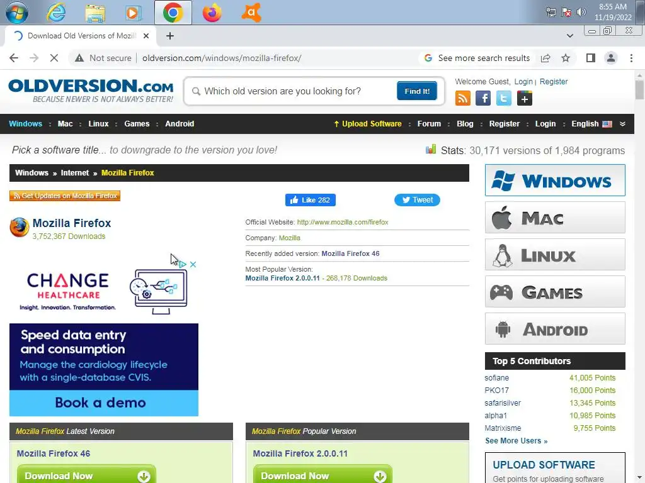Screen dimensions: 645x483
Task: Launch Firefox from the taskbar
Action: point(212,13)
